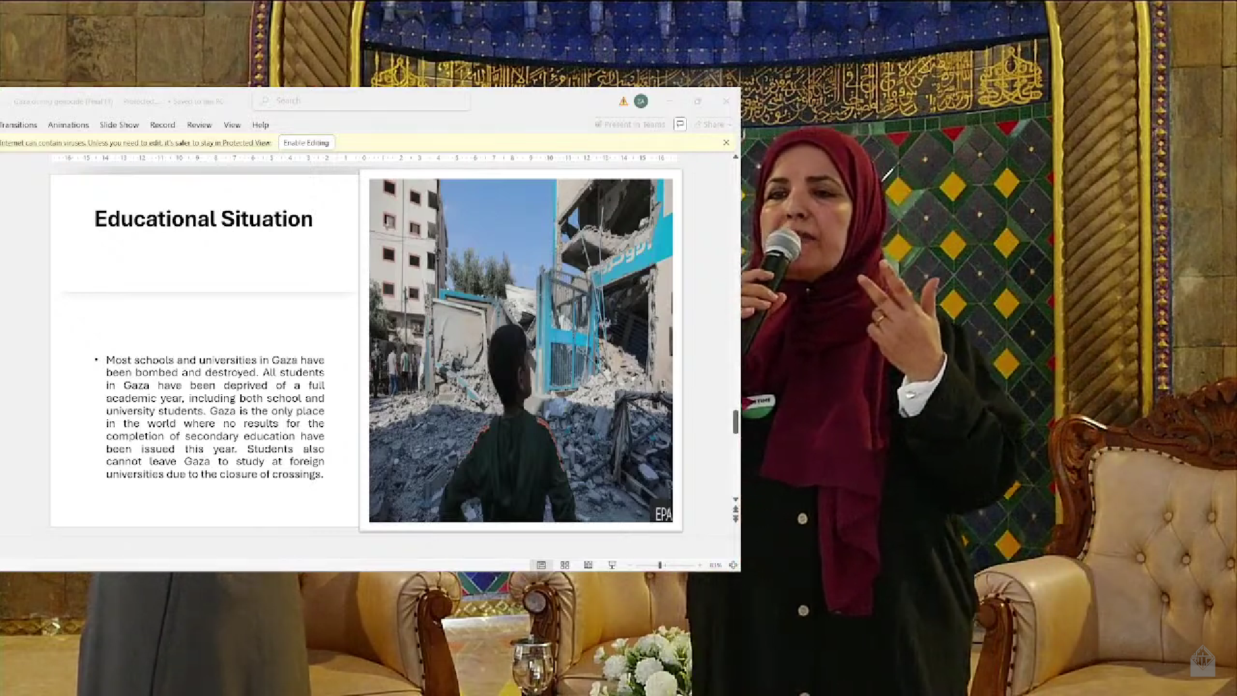Click the Search box in title bar
The image size is (1237, 696).
361,101
